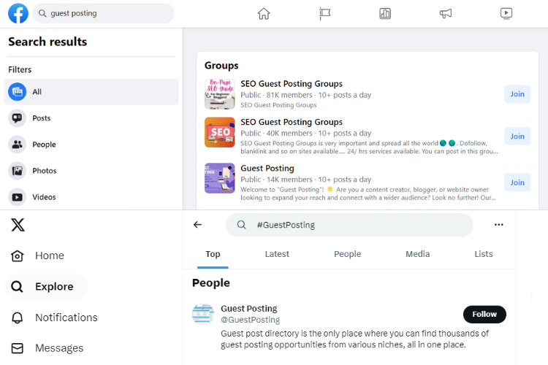548x365 pixels.
Task: Join the 81K members SEO Guest Posting group
Action: [517, 94]
